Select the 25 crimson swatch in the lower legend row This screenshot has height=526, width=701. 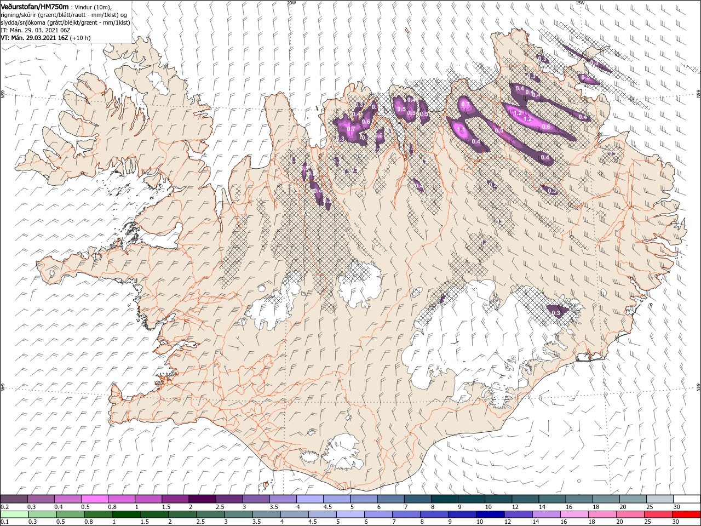coord(658,514)
